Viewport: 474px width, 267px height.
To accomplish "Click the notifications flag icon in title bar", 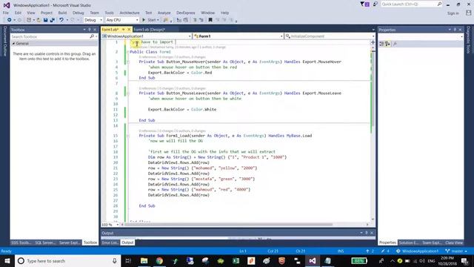I will pos(362,4).
